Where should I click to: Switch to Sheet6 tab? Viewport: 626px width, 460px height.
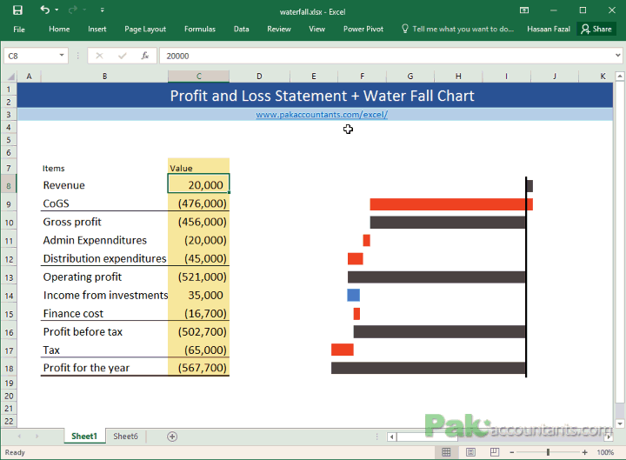(x=125, y=437)
